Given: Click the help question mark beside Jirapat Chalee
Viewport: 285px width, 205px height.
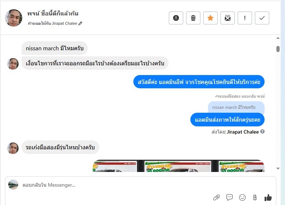Looking at the screenshot, I should tap(262, 131).
